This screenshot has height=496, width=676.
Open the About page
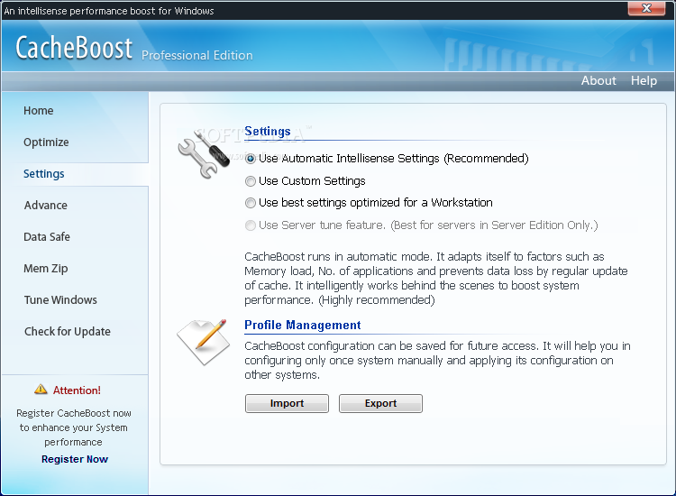click(598, 80)
